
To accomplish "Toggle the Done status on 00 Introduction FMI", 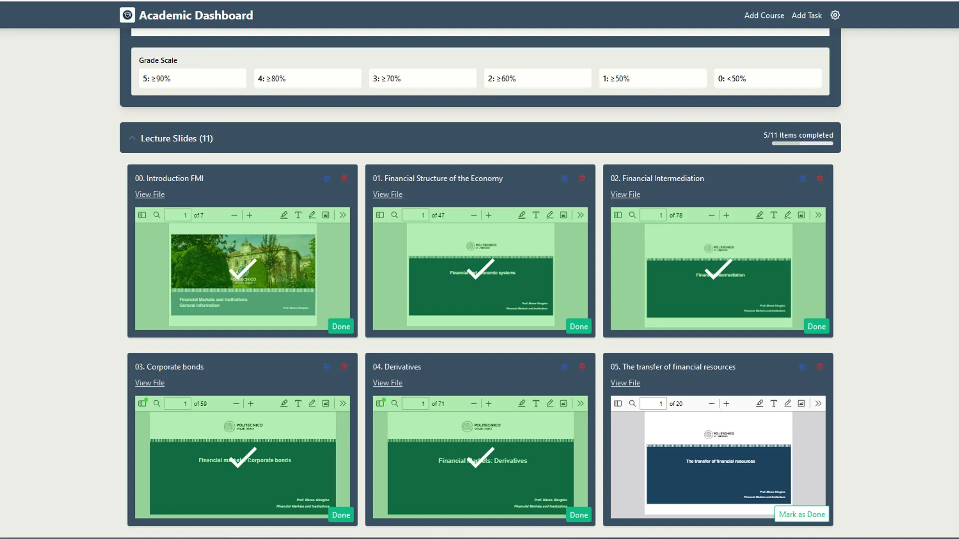I will (x=340, y=326).
